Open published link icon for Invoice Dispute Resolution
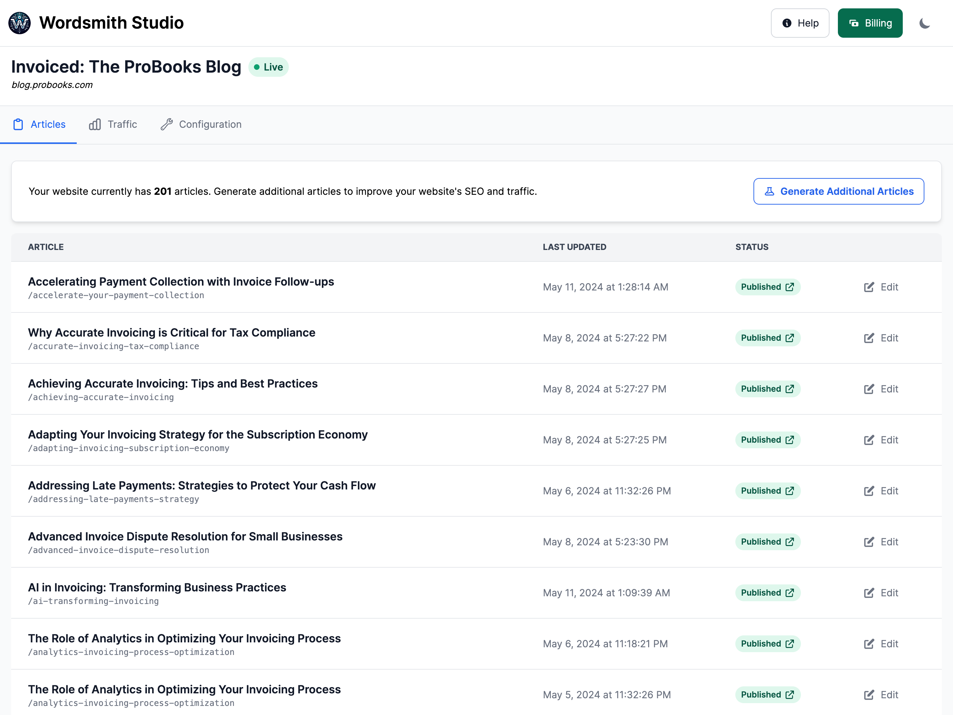Image resolution: width=953 pixels, height=715 pixels. coord(789,541)
